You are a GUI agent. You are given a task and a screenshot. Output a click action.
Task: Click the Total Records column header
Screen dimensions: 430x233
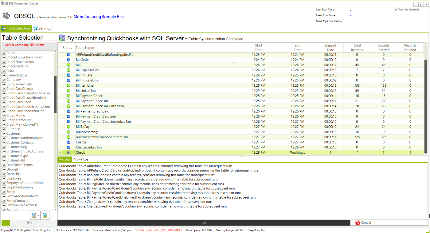click(x=357, y=48)
